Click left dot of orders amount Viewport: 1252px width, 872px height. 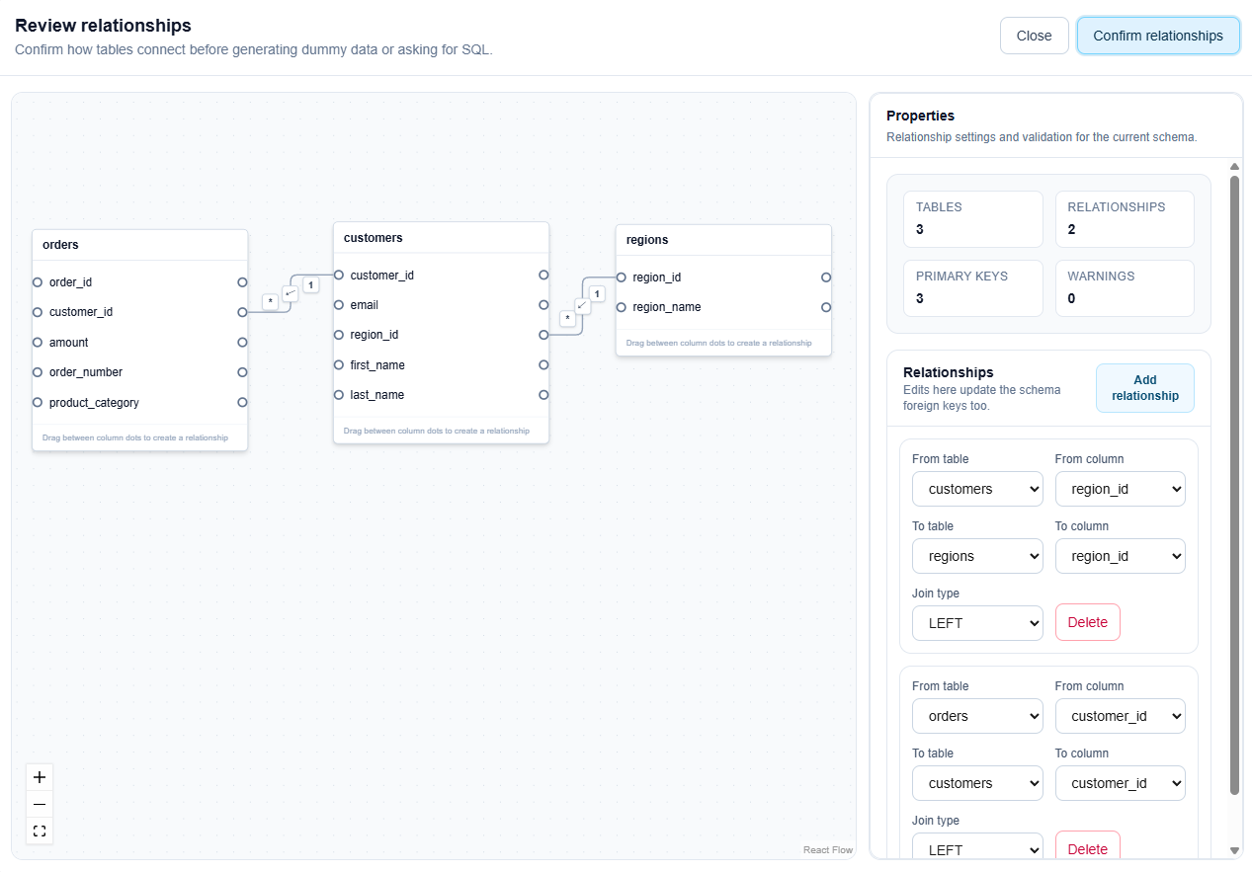point(38,343)
